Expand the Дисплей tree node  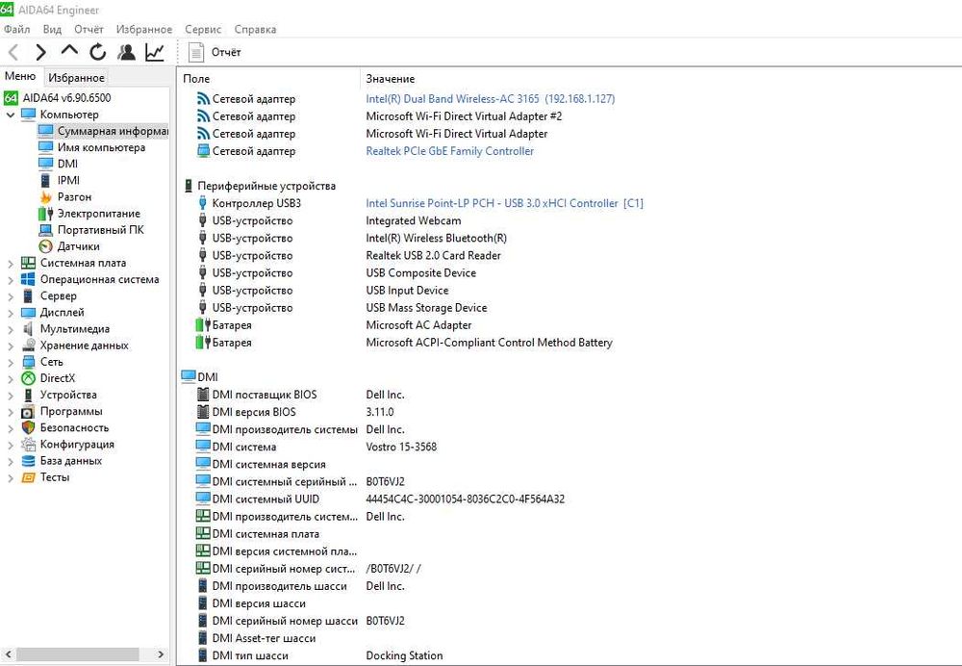pyautogui.click(x=11, y=313)
